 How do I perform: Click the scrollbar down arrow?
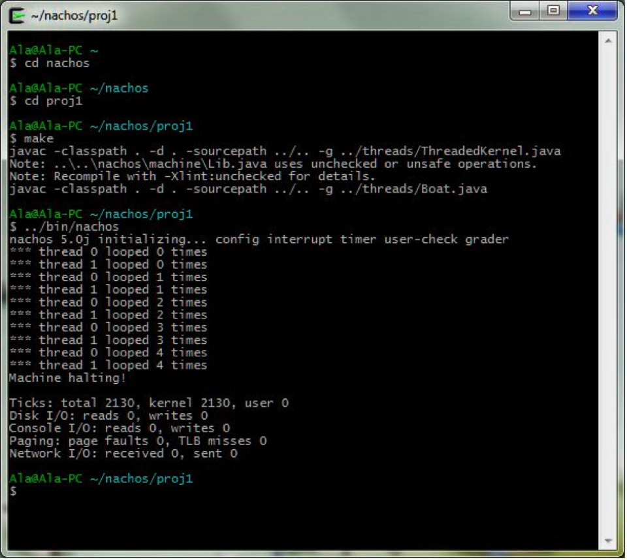point(608,542)
